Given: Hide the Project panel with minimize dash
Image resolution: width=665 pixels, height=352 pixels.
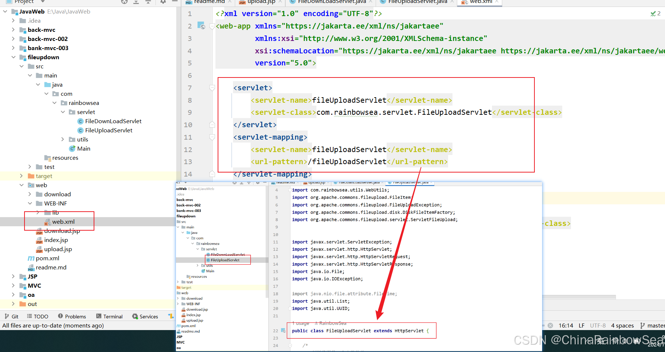Looking at the screenshot, I should pyautogui.click(x=175, y=2).
